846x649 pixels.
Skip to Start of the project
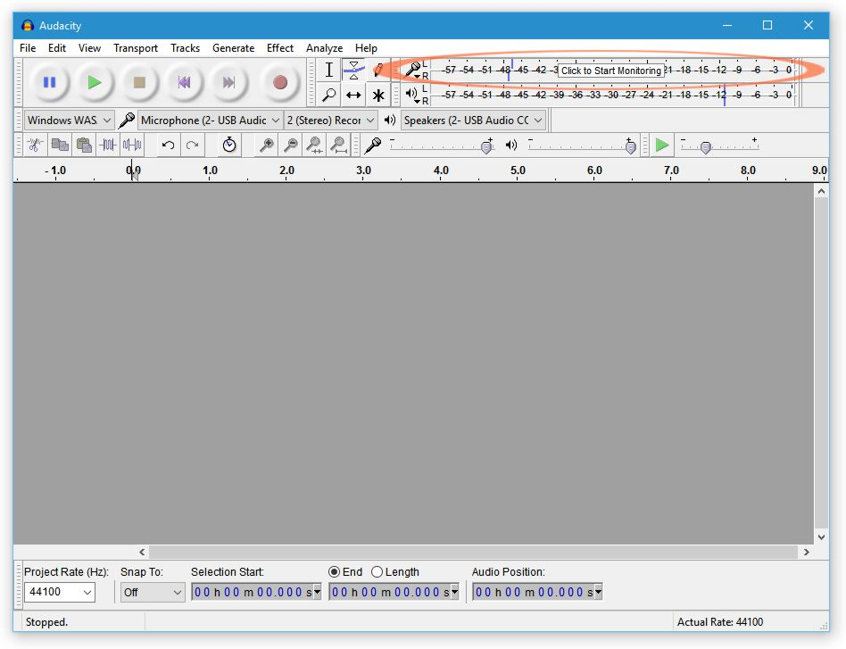[184, 83]
